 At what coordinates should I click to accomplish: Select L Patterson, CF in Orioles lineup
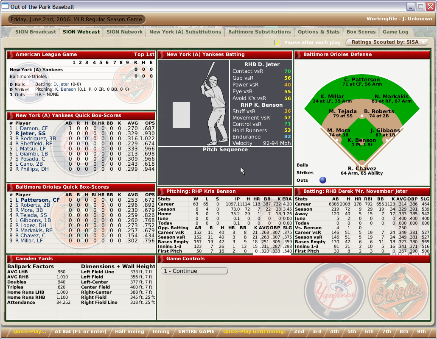pos(37,200)
